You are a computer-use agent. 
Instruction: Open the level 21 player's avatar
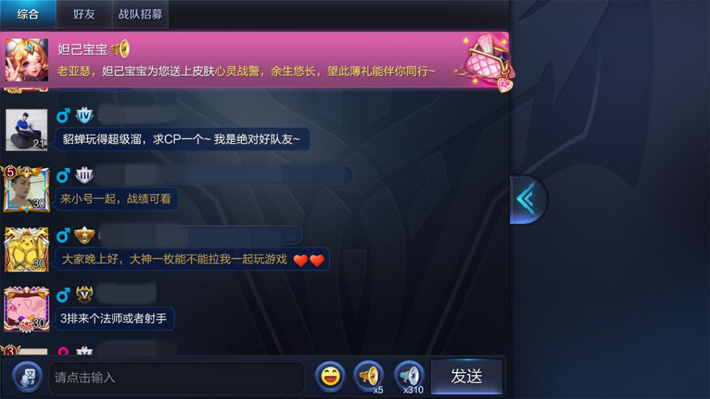pos(26,130)
